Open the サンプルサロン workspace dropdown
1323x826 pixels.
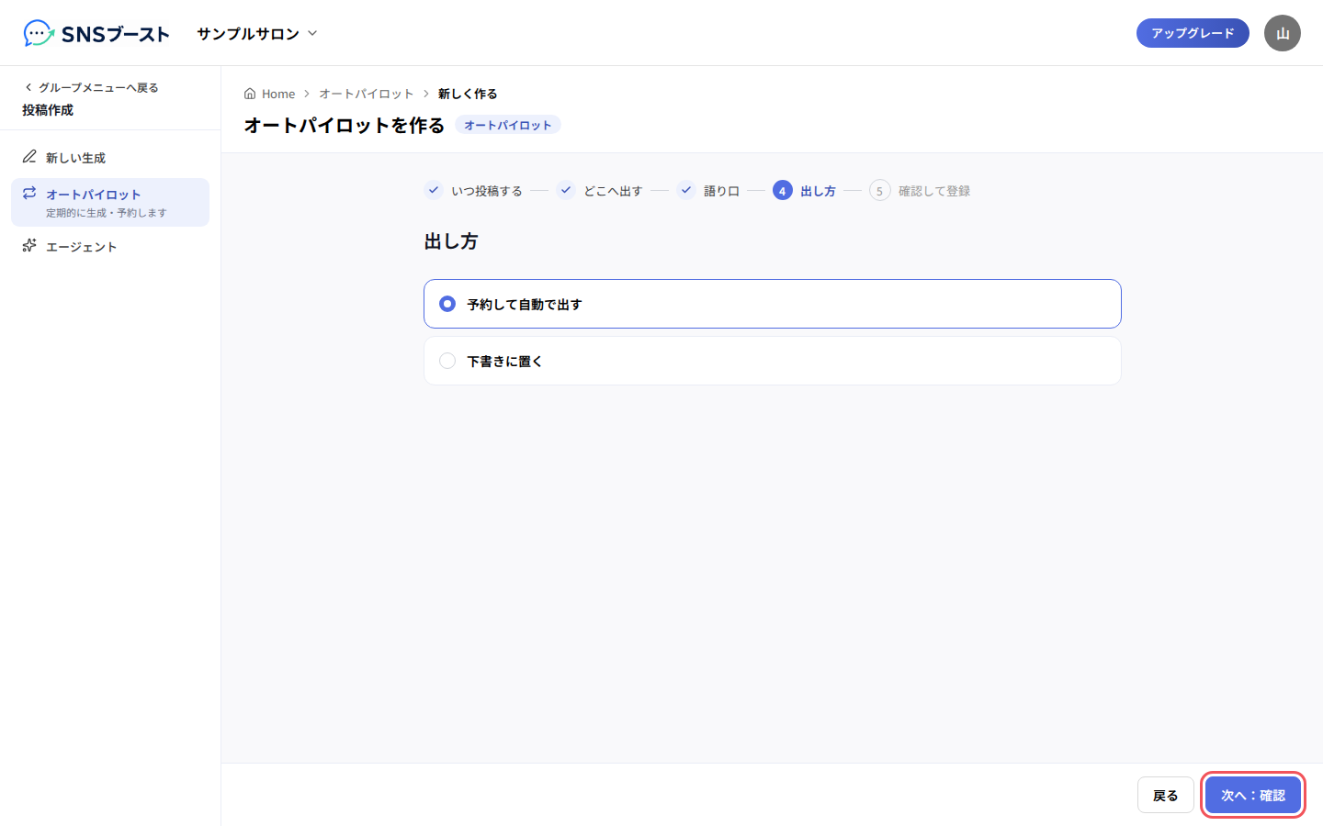coord(257,33)
